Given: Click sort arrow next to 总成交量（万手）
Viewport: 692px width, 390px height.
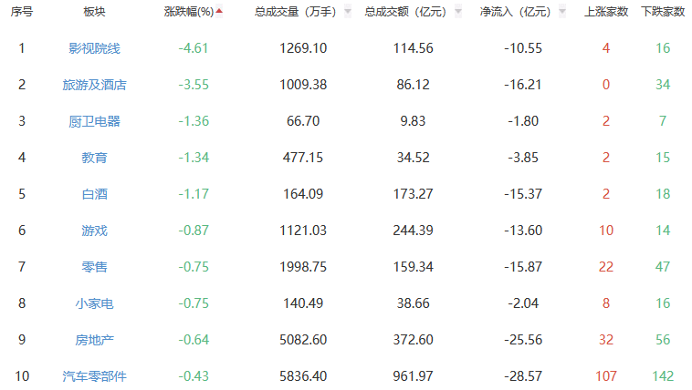Looking at the screenshot, I should coord(347,13).
